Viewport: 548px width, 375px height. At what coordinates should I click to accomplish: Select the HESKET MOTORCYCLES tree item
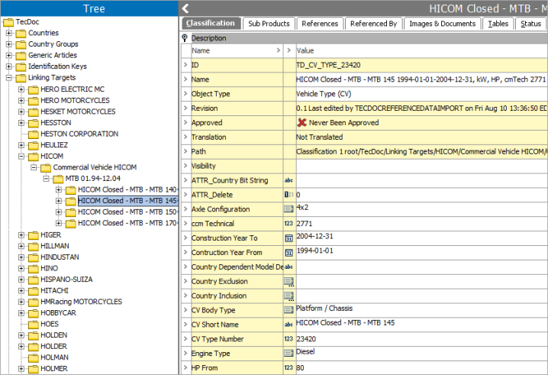tap(78, 112)
